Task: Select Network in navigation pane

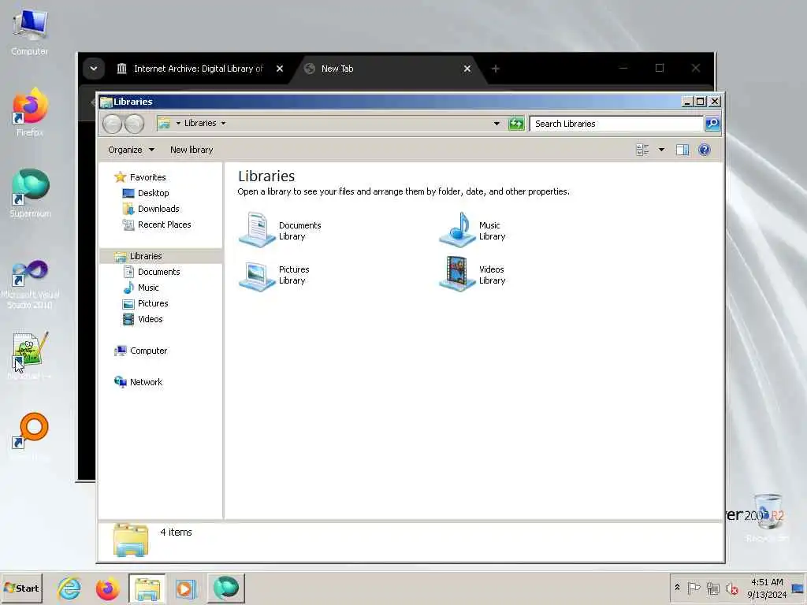Action: pyautogui.click(x=139, y=382)
